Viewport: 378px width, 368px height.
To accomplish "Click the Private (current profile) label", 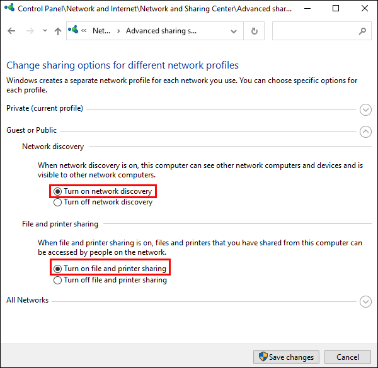I will (x=45, y=108).
